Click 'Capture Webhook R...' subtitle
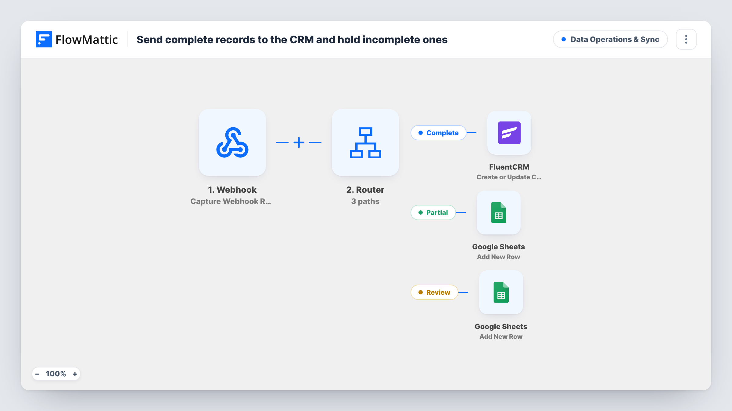 click(x=231, y=201)
